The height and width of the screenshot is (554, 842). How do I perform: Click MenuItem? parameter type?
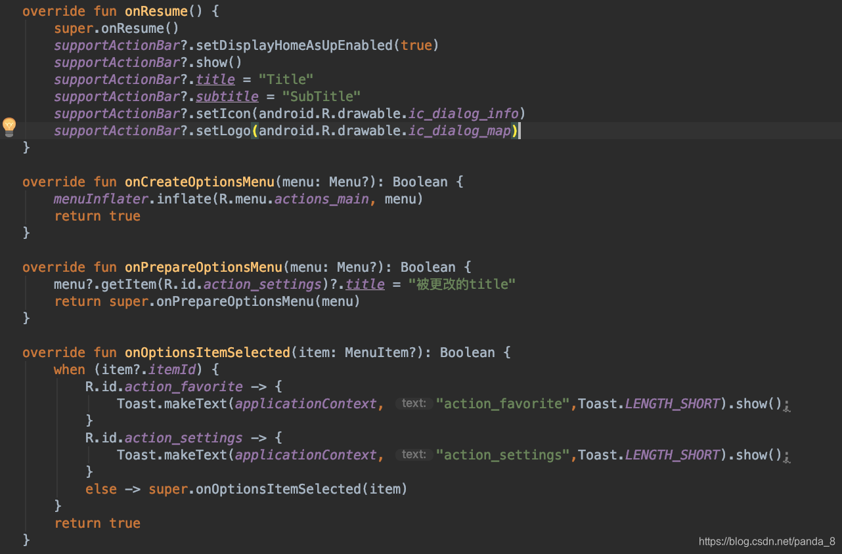(x=380, y=352)
